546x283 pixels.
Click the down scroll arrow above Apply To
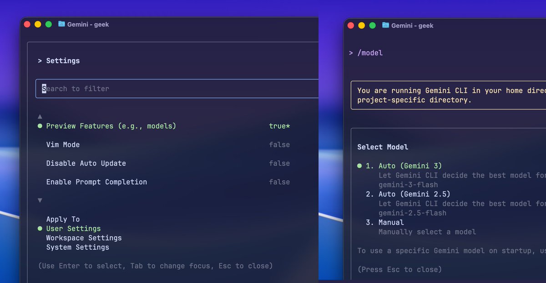point(40,200)
